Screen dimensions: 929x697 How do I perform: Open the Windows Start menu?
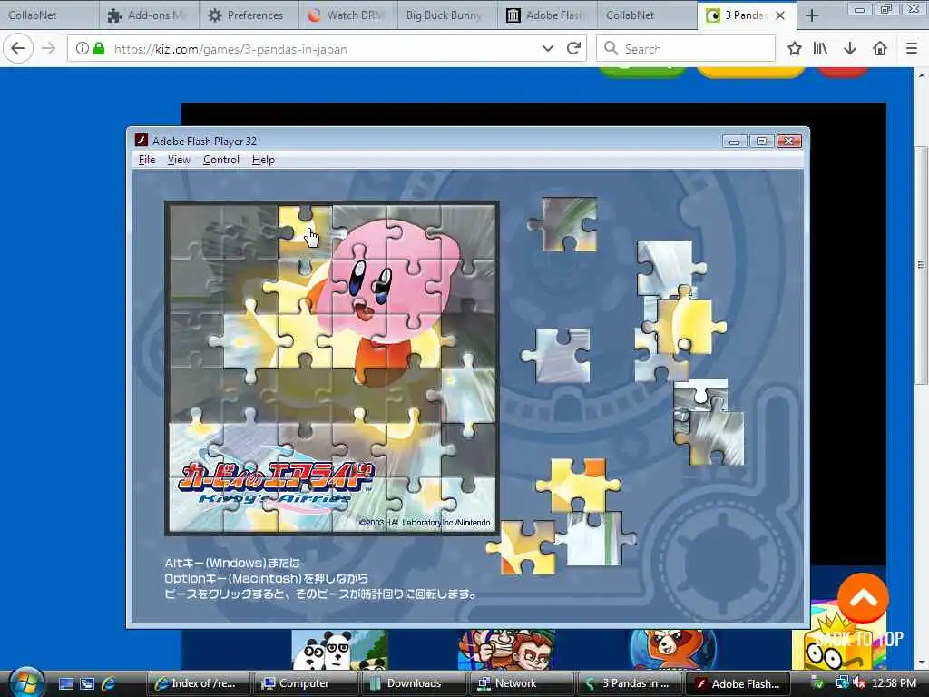coord(25,682)
